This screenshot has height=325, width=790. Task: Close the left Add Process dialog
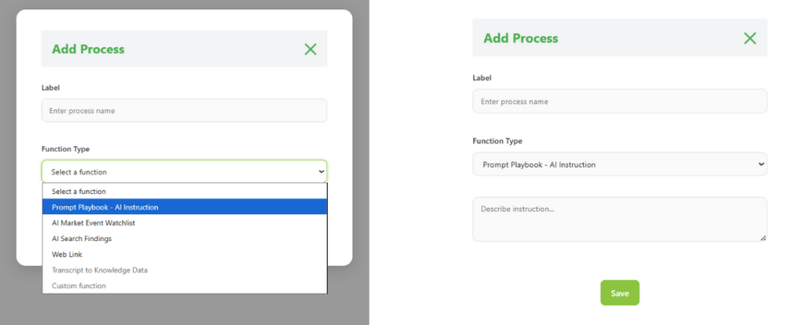(310, 49)
